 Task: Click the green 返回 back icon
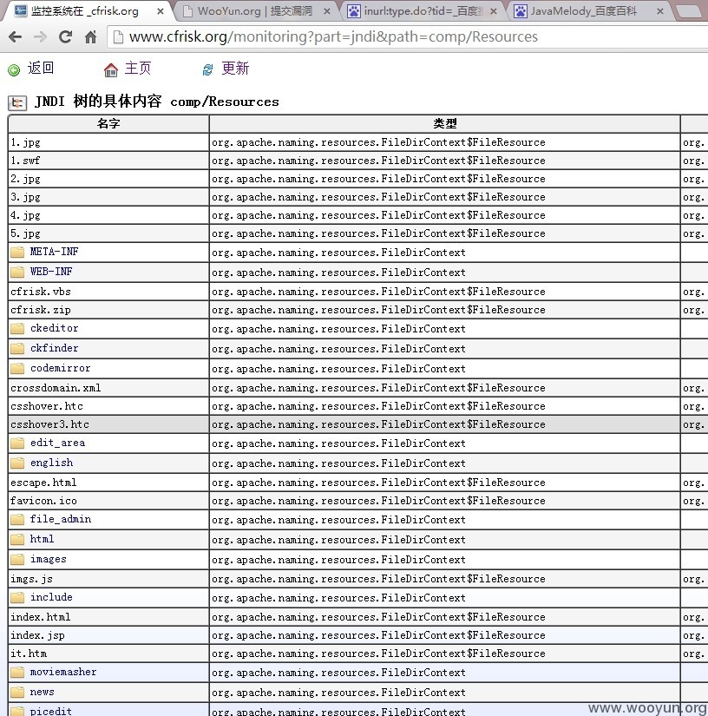(14, 70)
